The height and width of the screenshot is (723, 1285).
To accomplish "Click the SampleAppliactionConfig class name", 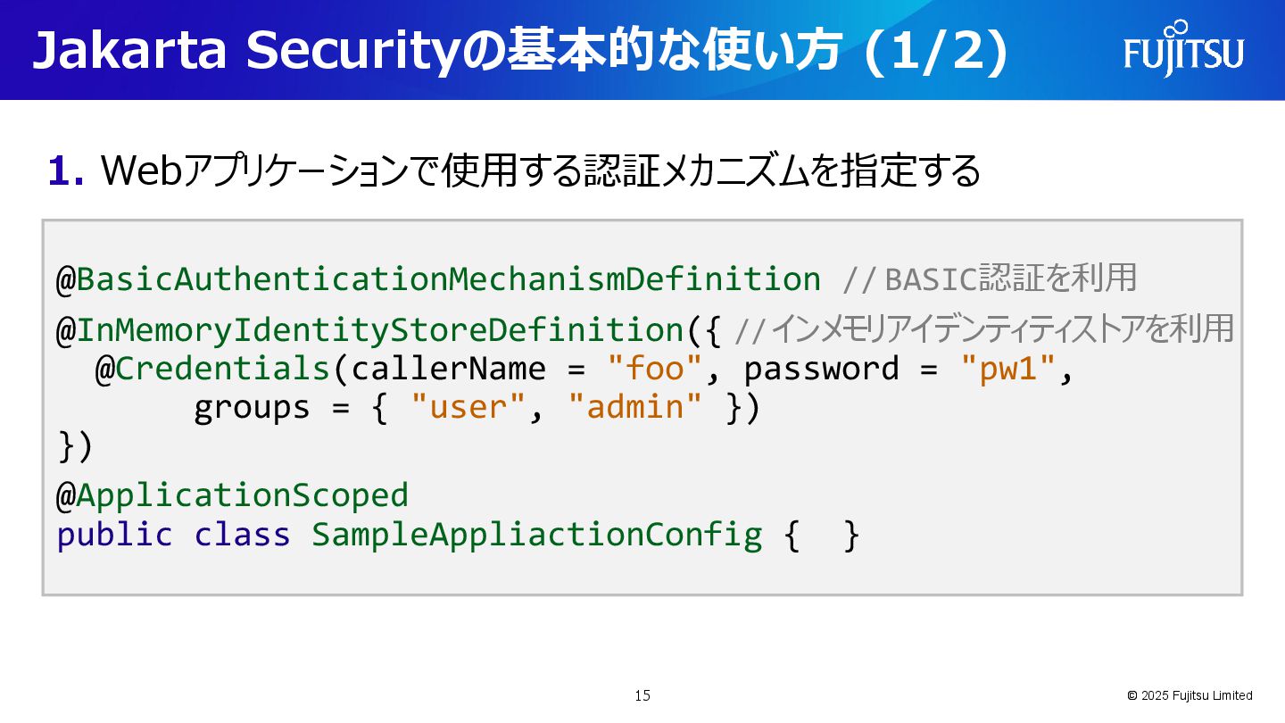I will [x=537, y=535].
